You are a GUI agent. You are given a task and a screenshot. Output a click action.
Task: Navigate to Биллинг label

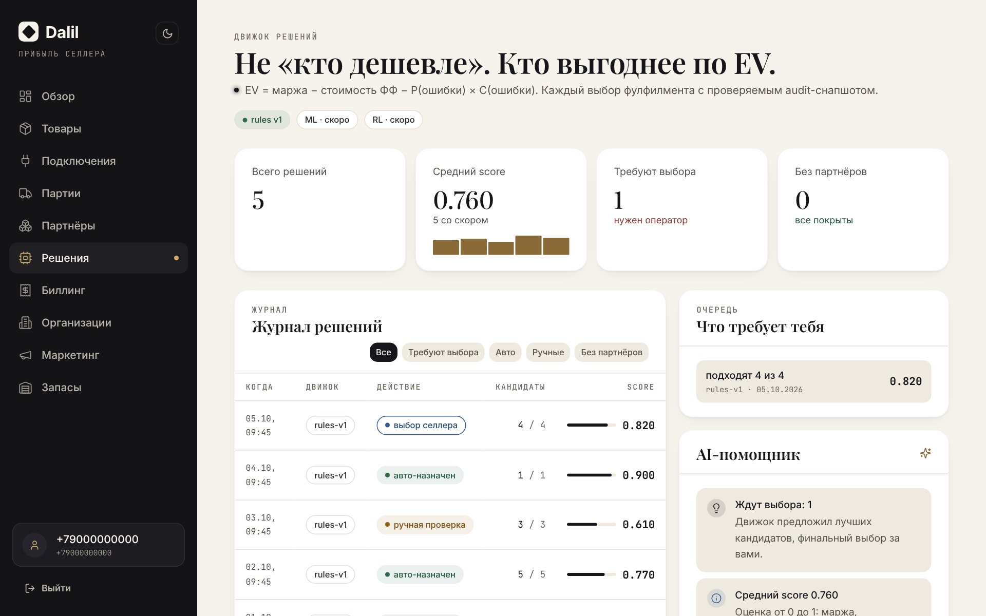click(63, 290)
